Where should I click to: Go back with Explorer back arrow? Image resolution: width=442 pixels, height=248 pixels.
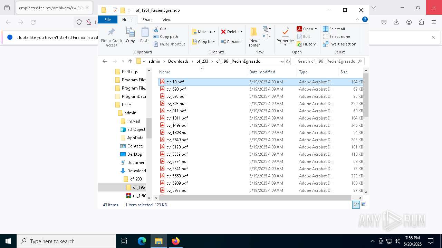click(x=105, y=61)
